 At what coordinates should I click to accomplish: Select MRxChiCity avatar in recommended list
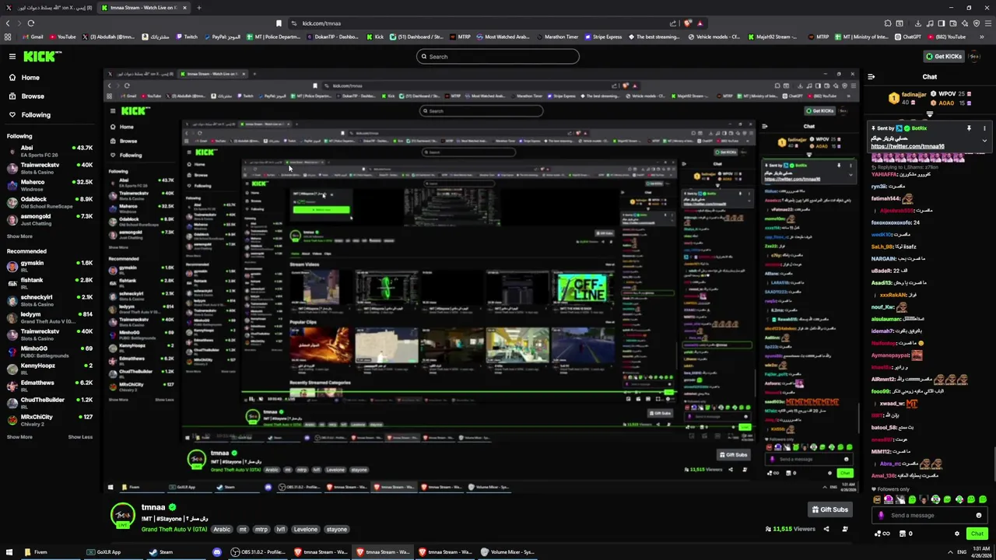click(12, 420)
